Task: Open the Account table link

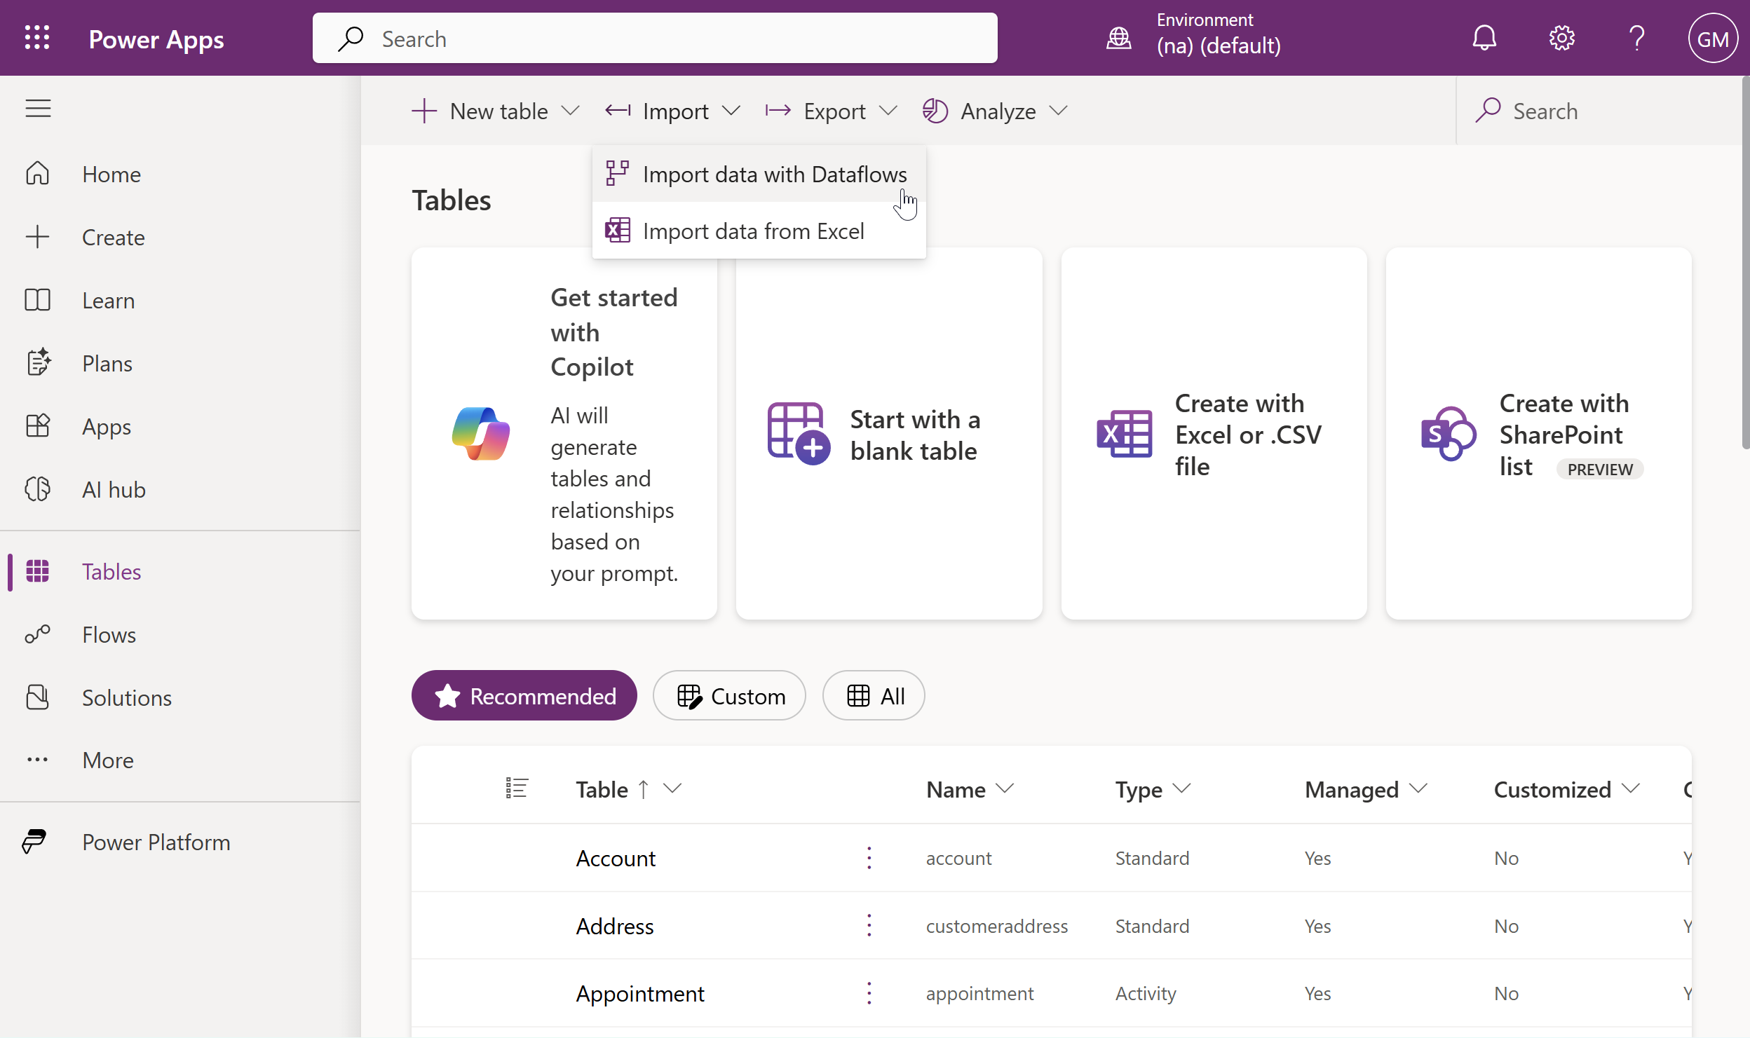Action: [x=616, y=858]
